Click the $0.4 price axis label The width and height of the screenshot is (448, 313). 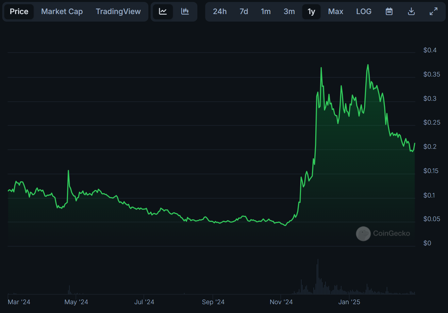click(430, 50)
